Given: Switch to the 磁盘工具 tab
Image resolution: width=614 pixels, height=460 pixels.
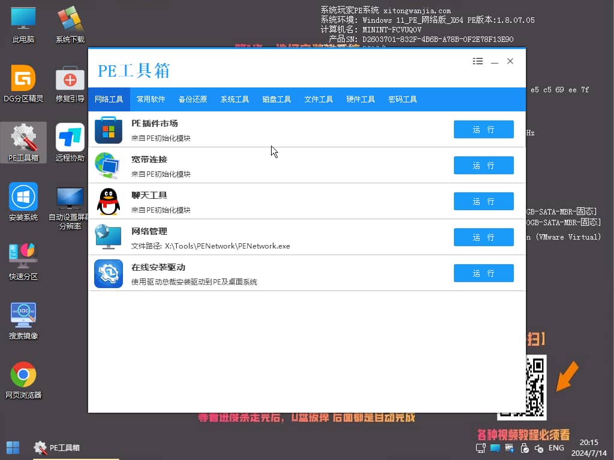Looking at the screenshot, I should point(276,99).
